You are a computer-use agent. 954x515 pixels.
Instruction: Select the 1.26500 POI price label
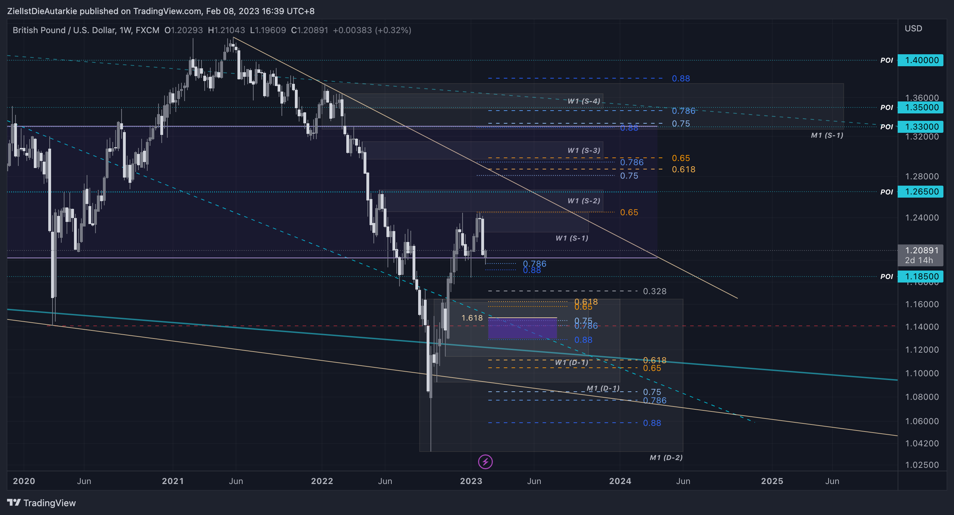[920, 191]
